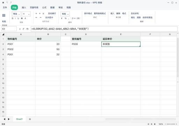Align text right icon
The image size is (179, 126).
click(x=43, y=14)
